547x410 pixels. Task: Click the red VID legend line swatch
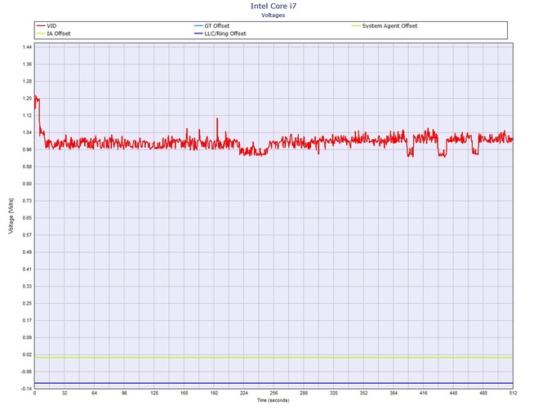41,26
